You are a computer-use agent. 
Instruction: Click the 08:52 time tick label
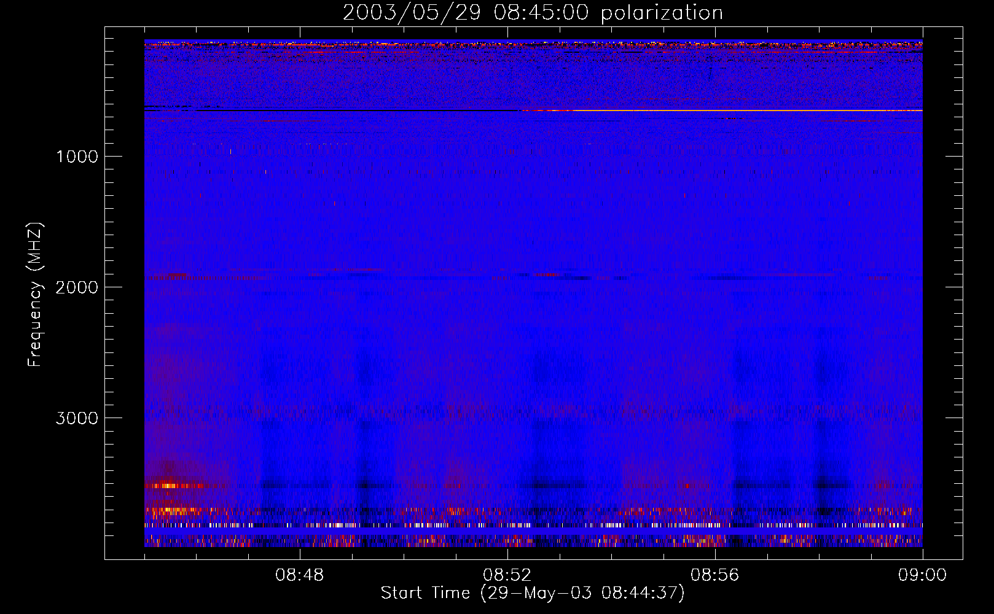[x=507, y=575]
